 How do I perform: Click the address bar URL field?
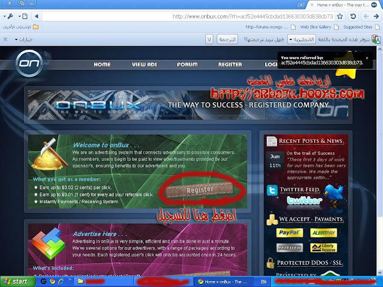188,16
